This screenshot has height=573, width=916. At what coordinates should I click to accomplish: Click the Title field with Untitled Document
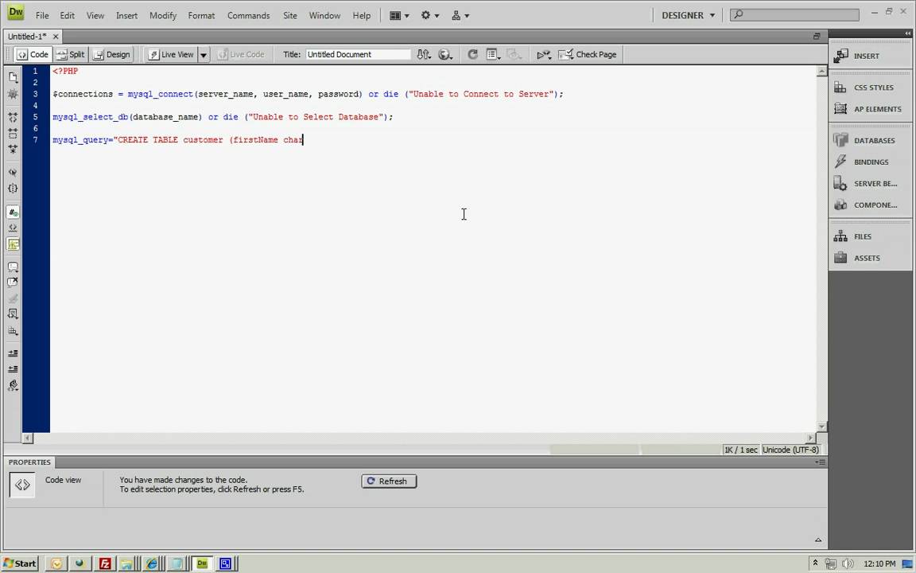[358, 54]
